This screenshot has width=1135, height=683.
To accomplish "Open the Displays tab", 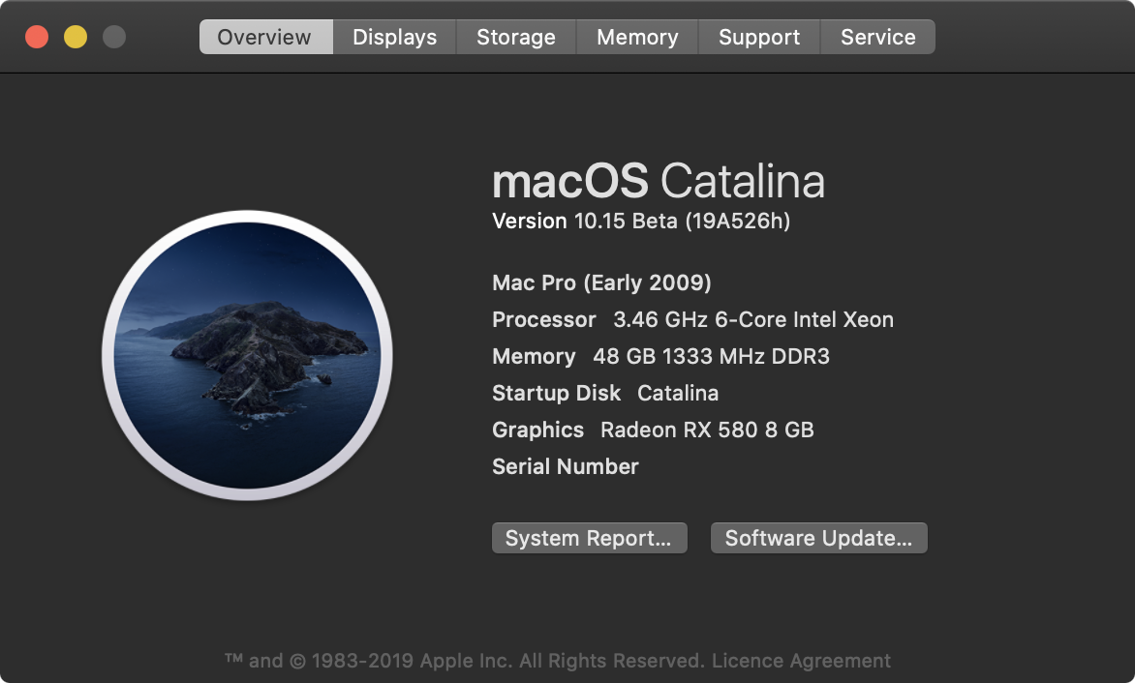I will (x=394, y=37).
